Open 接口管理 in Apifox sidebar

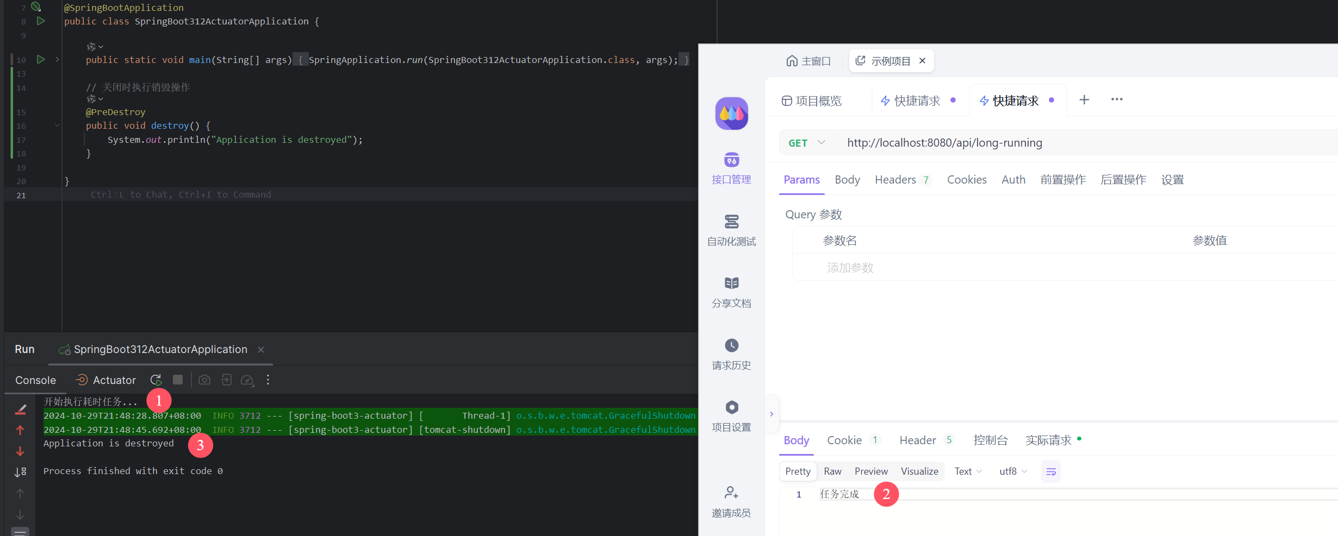[x=731, y=169]
